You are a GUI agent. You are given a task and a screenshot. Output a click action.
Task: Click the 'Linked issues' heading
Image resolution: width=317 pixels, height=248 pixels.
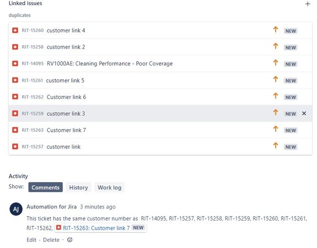[25, 3]
